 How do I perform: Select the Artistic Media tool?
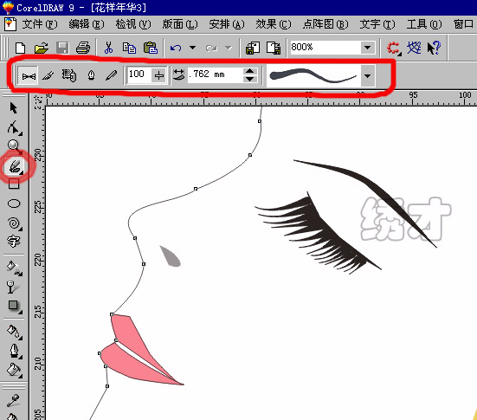coord(15,166)
